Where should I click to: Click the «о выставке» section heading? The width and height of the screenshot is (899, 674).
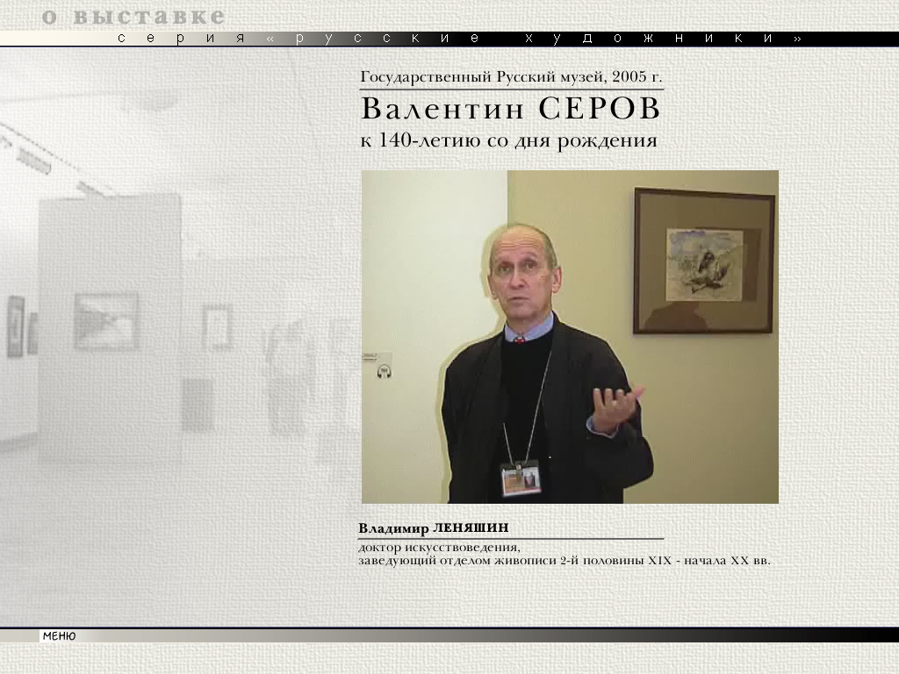tap(133, 17)
